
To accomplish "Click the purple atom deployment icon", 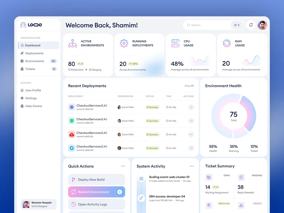I will pos(72,107).
